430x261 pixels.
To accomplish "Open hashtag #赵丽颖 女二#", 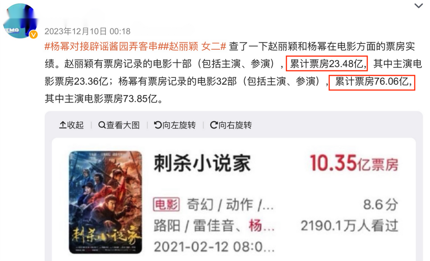I will click(192, 47).
